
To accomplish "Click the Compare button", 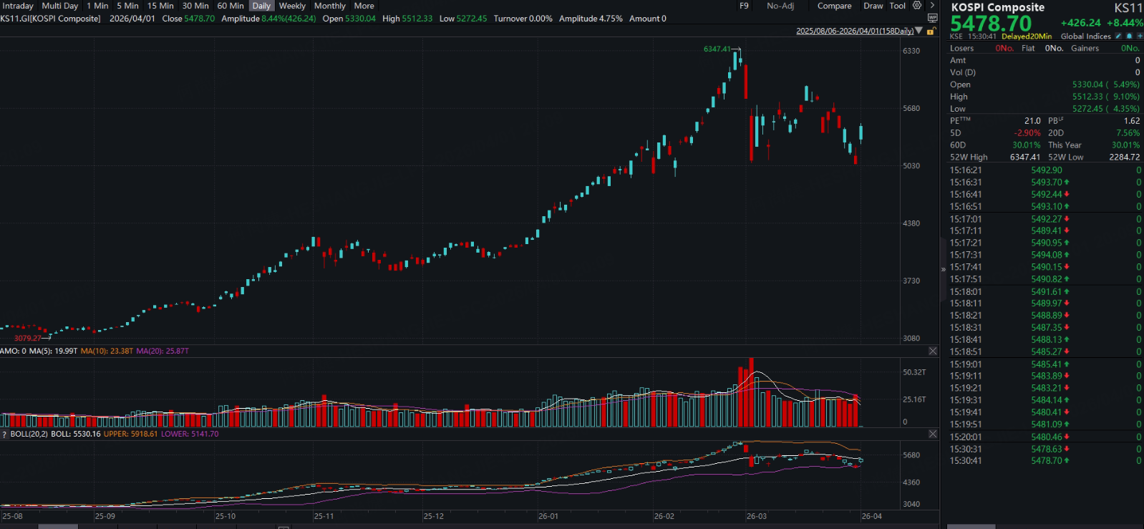I will tap(834, 6).
